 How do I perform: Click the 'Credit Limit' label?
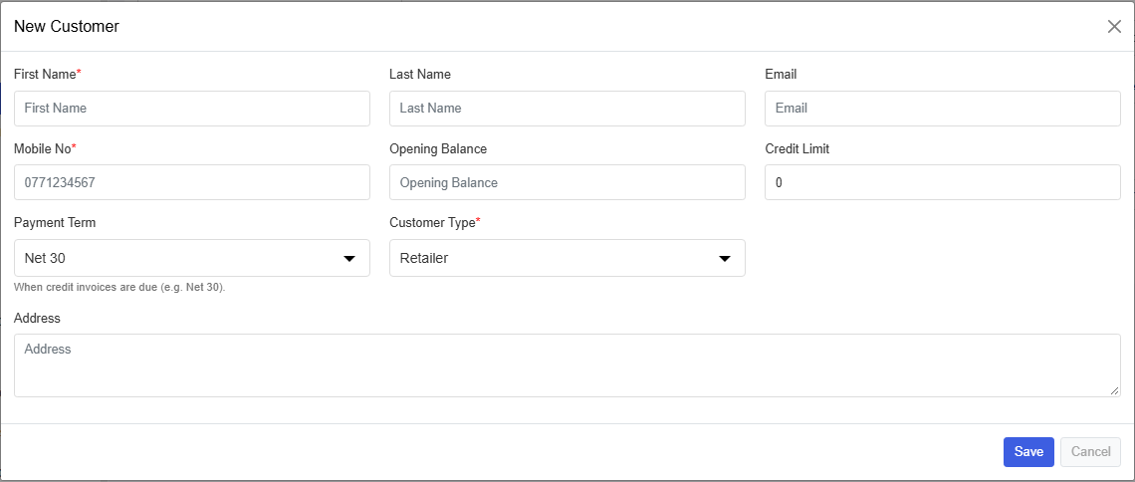pyautogui.click(x=796, y=148)
